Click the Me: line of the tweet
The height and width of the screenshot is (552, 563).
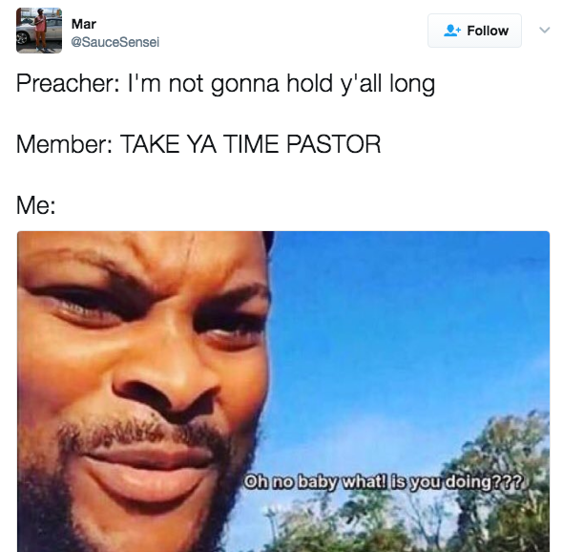pyautogui.click(x=36, y=205)
